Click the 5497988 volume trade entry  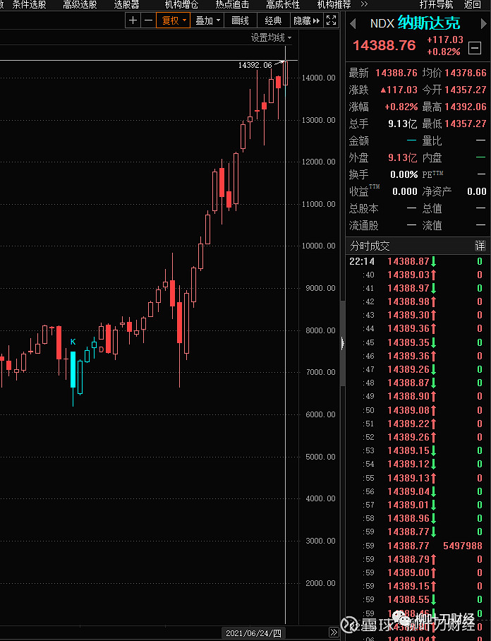click(x=462, y=546)
